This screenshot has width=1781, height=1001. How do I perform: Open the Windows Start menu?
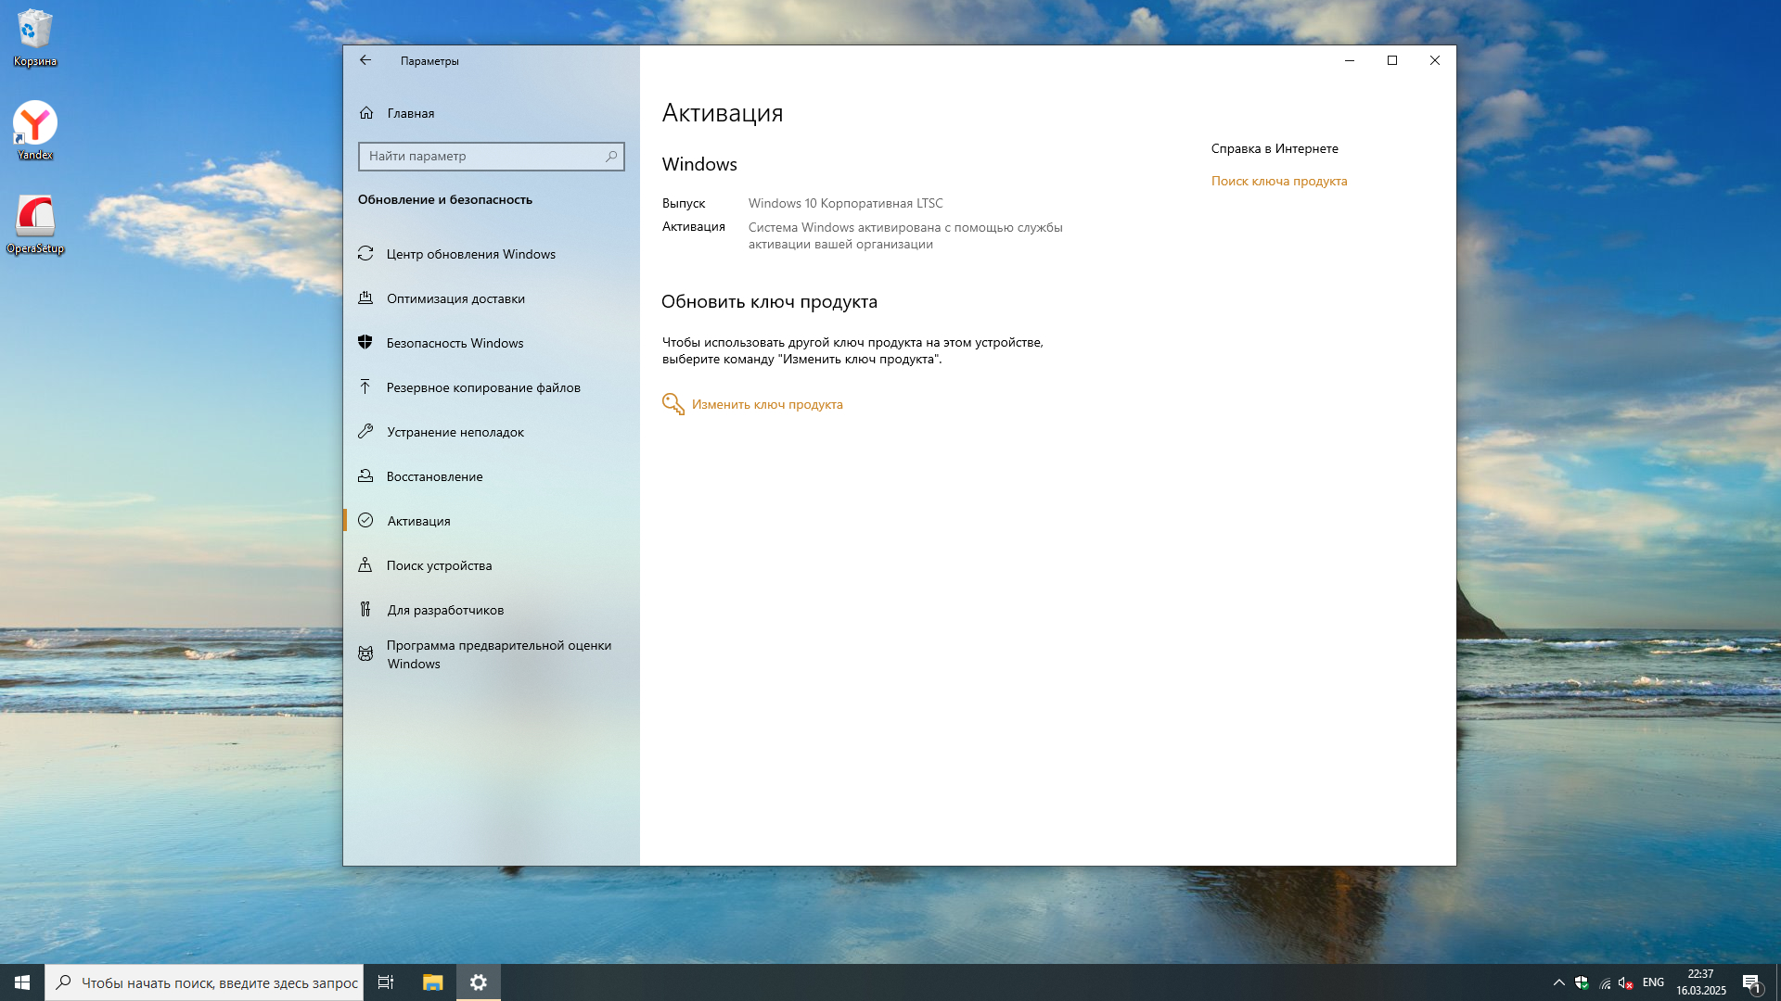pyautogui.click(x=22, y=982)
